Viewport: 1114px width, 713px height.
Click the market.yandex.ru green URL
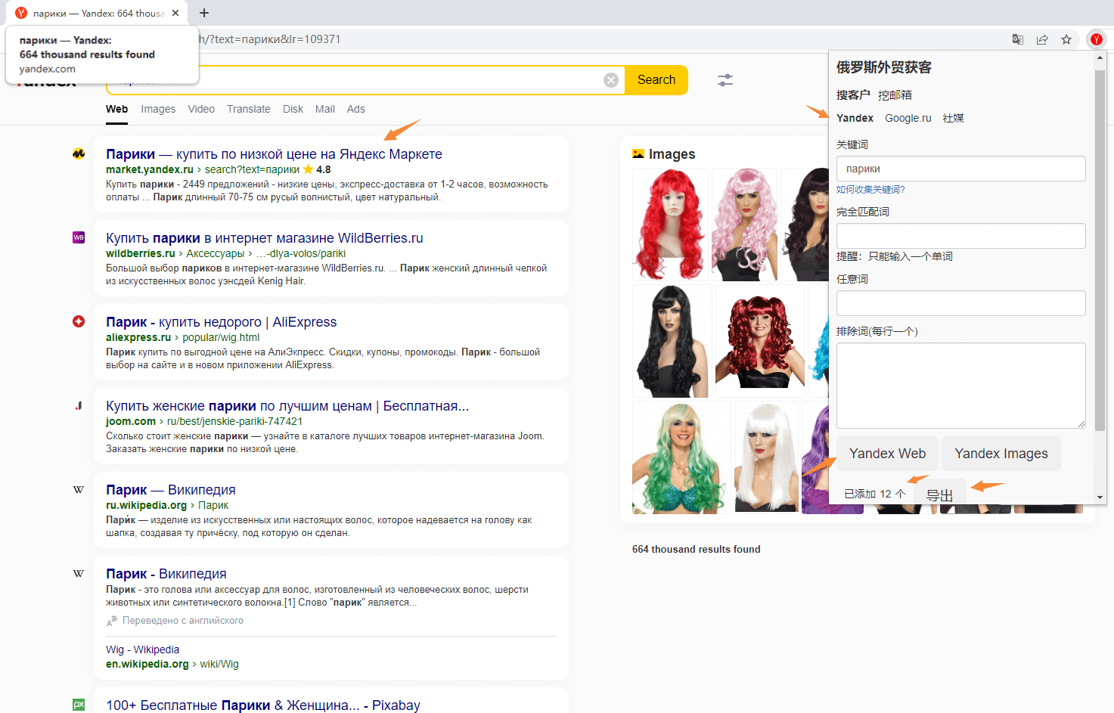(149, 169)
